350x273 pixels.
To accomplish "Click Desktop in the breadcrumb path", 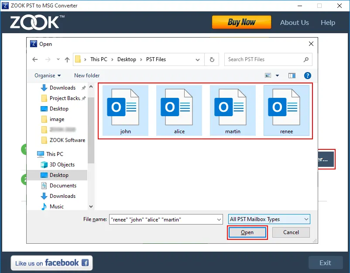I will pos(127,59).
